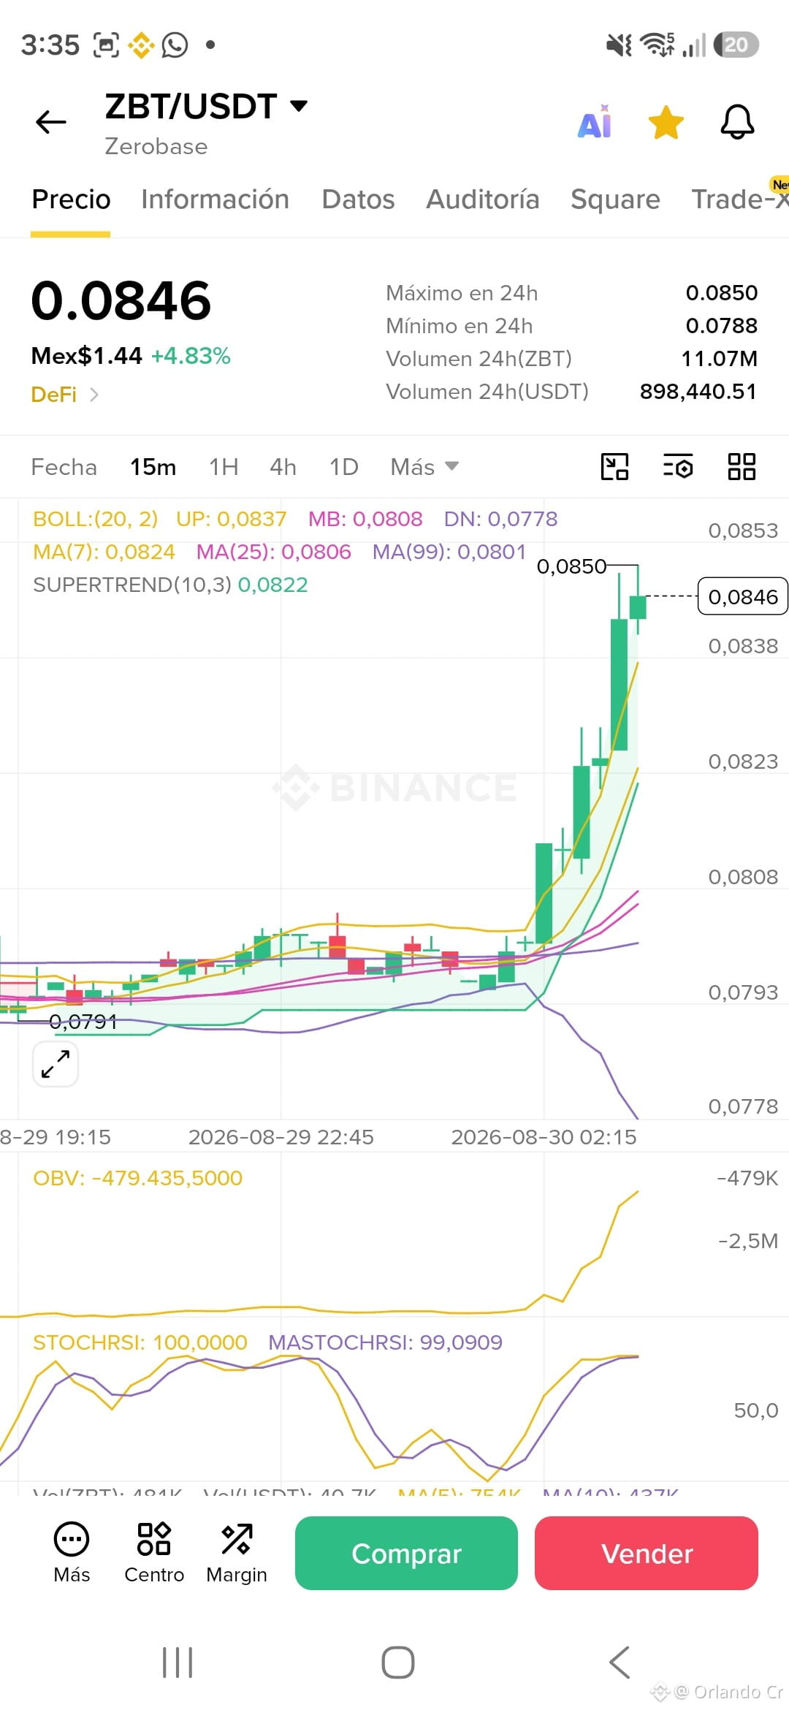The height and width of the screenshot is (1710, 789).
Task: Open the AI assistant icon
Action: click(595, 121)
